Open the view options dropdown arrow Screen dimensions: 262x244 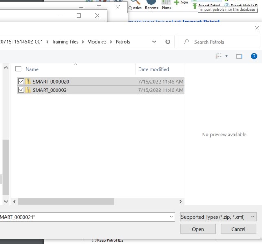(227, 56)
